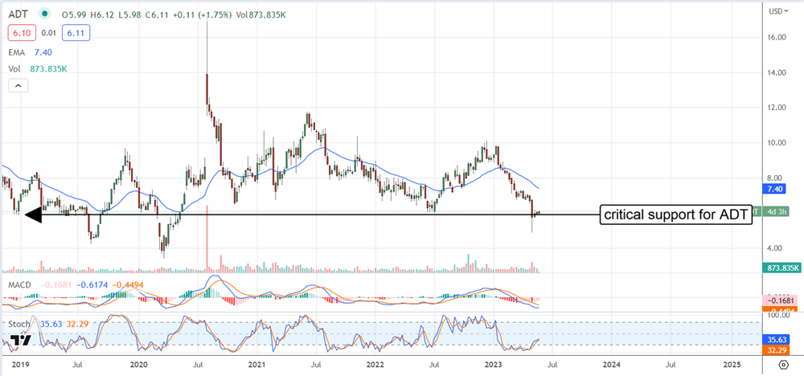Click the 100.00 Stoch axis label
The width and height of the screenshot is (804, 376).
(x=780, y=314)
